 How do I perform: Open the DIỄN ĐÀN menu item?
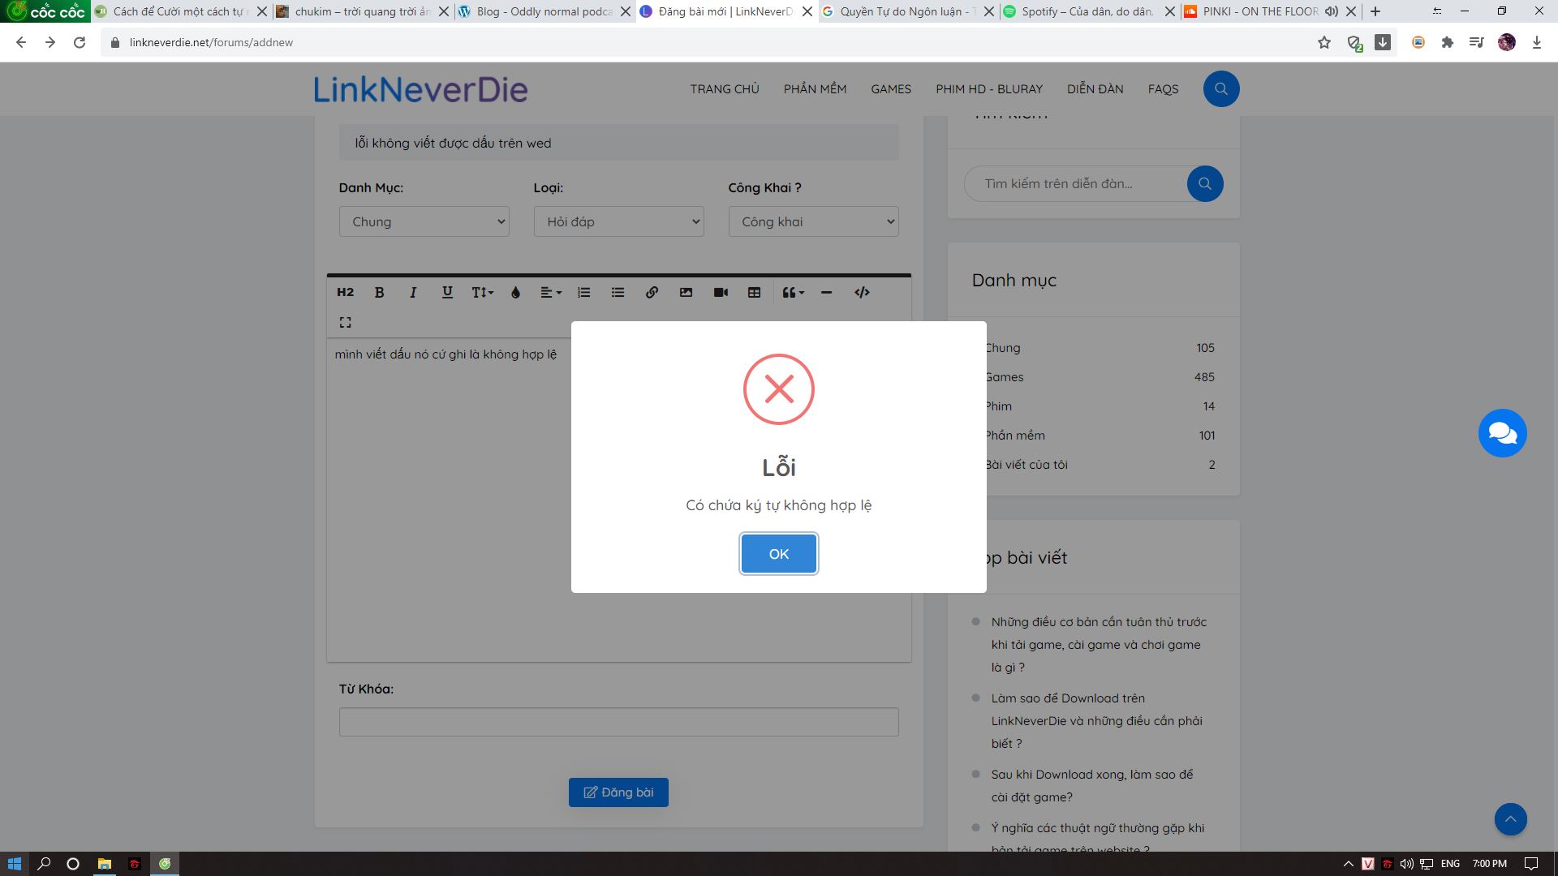click(1095, 89)
